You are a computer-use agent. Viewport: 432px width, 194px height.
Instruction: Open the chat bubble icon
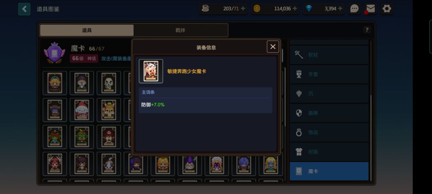point(354,9)
